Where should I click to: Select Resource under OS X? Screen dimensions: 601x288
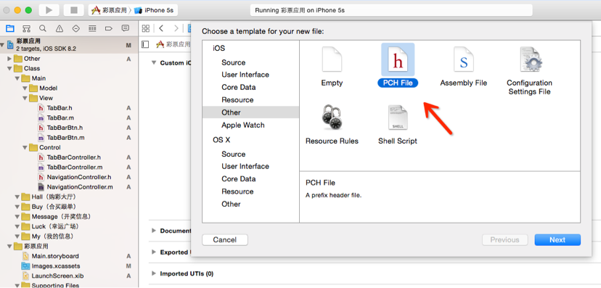click(x=237, y=192)
